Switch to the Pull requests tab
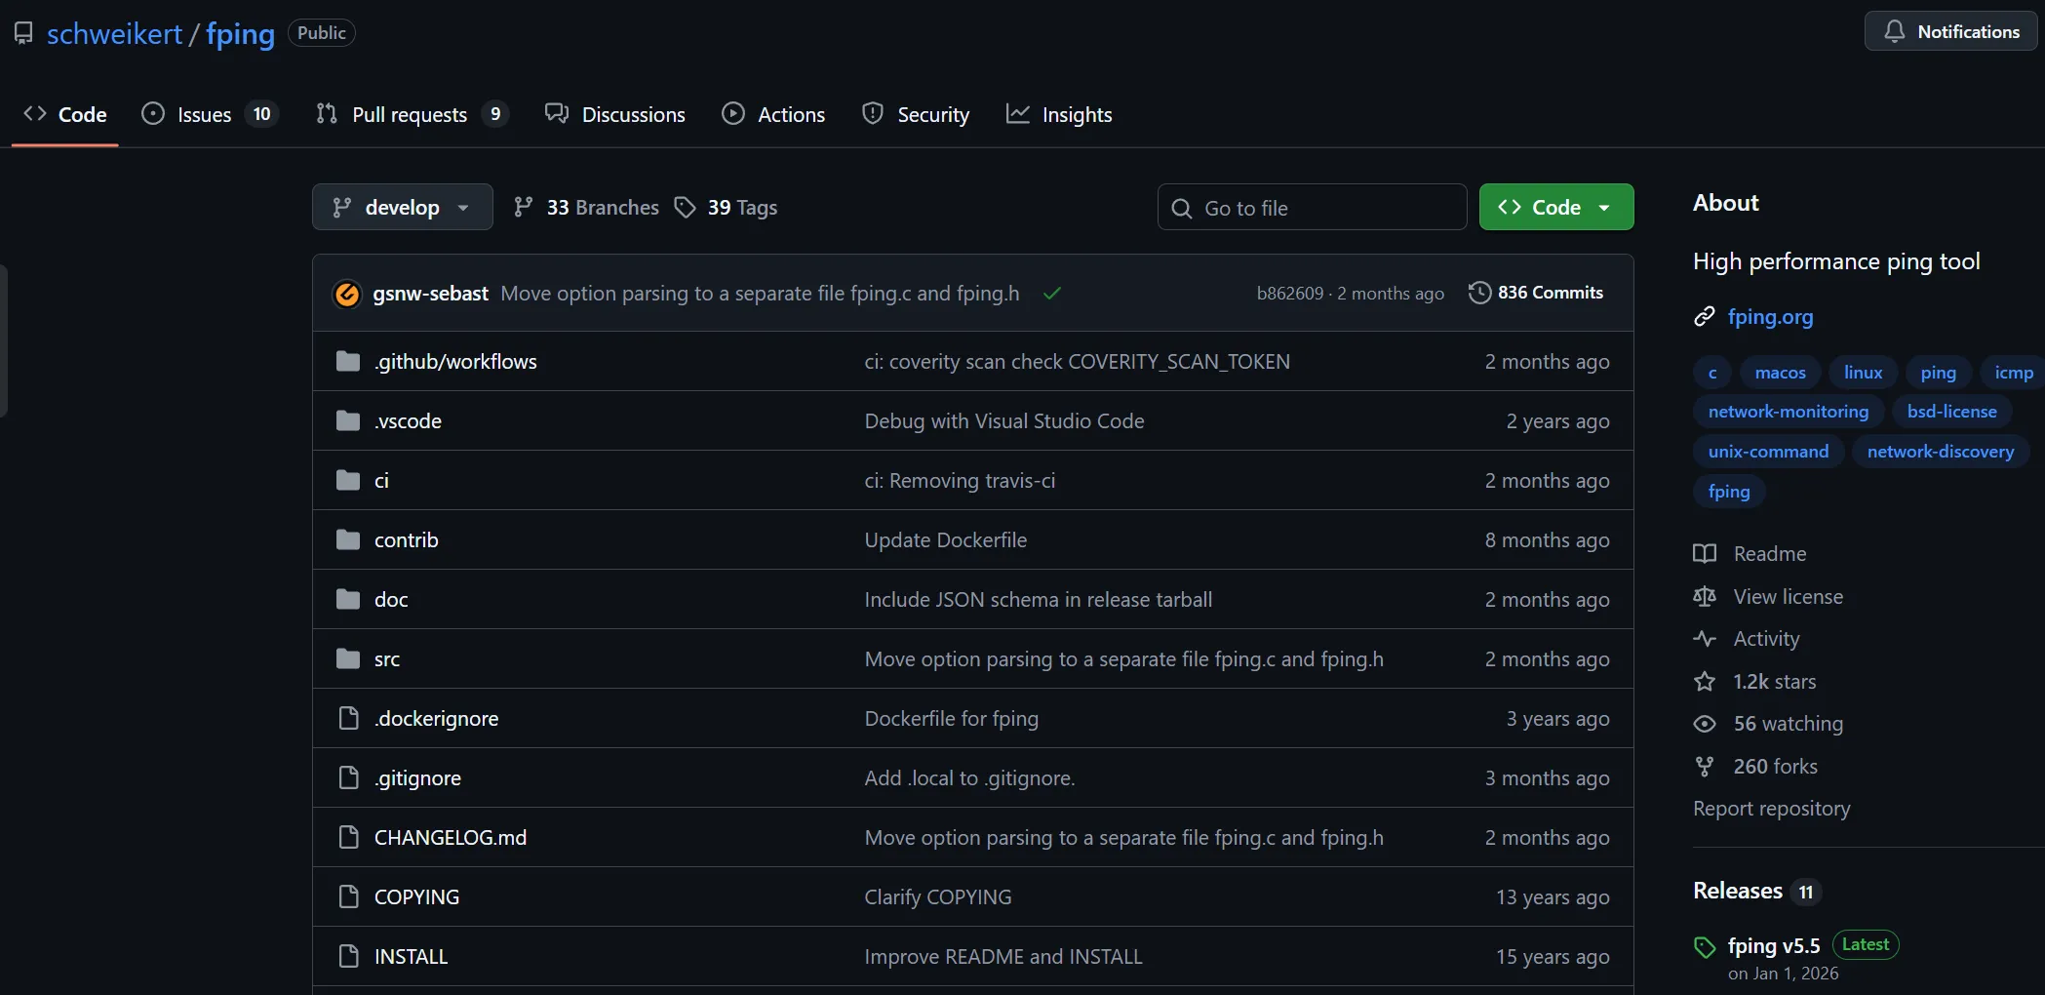 411,114
